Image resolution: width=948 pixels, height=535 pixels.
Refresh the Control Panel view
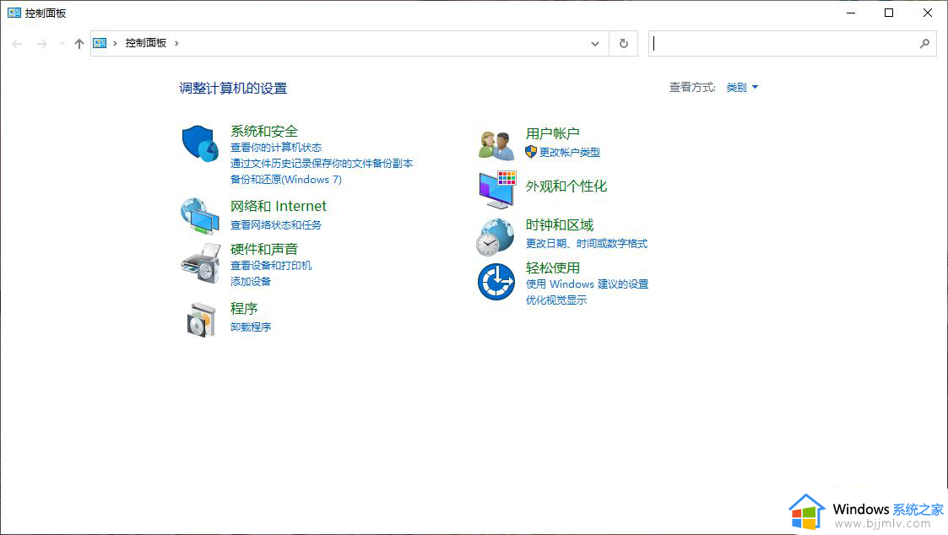(x=624, y=44)
